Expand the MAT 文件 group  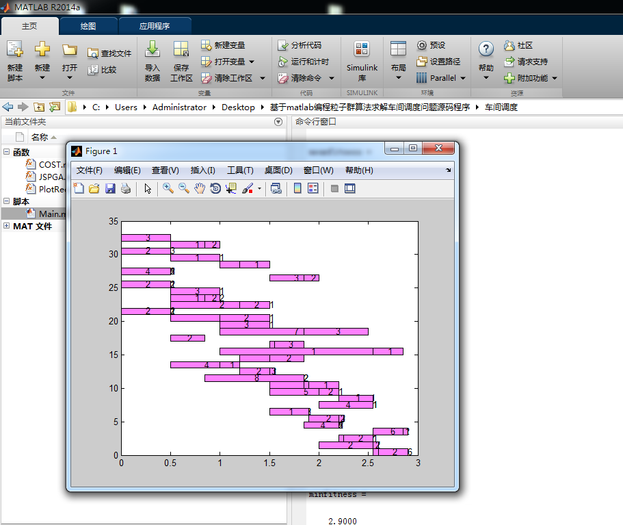tap(6, 225)
